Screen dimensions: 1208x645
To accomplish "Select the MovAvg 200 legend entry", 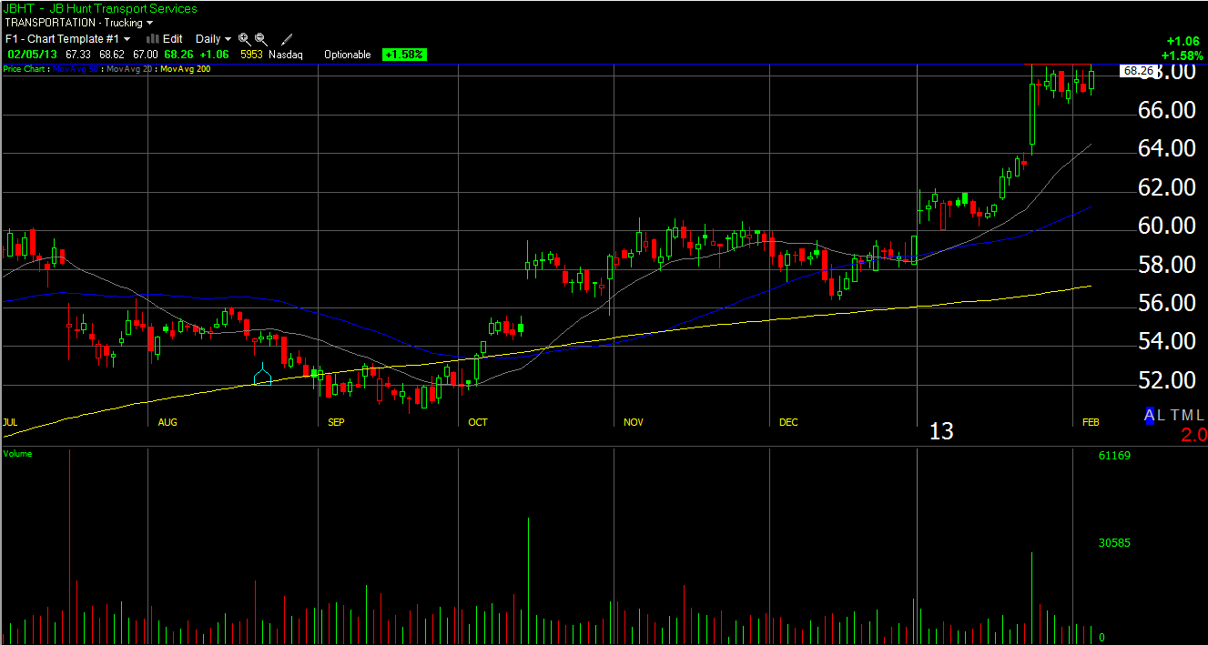I will 185,68.
